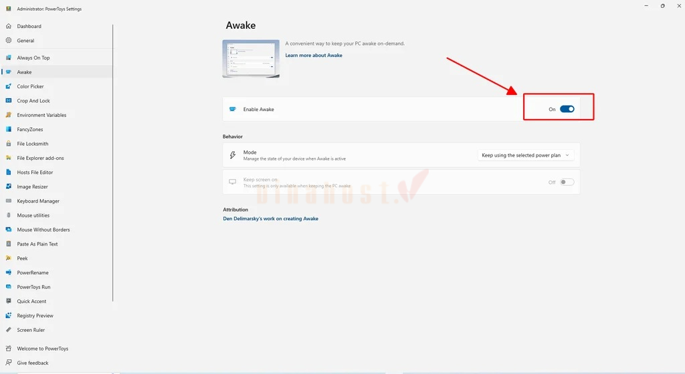Click the PowerRename icon
685x374 pixels.
point(8,272)
